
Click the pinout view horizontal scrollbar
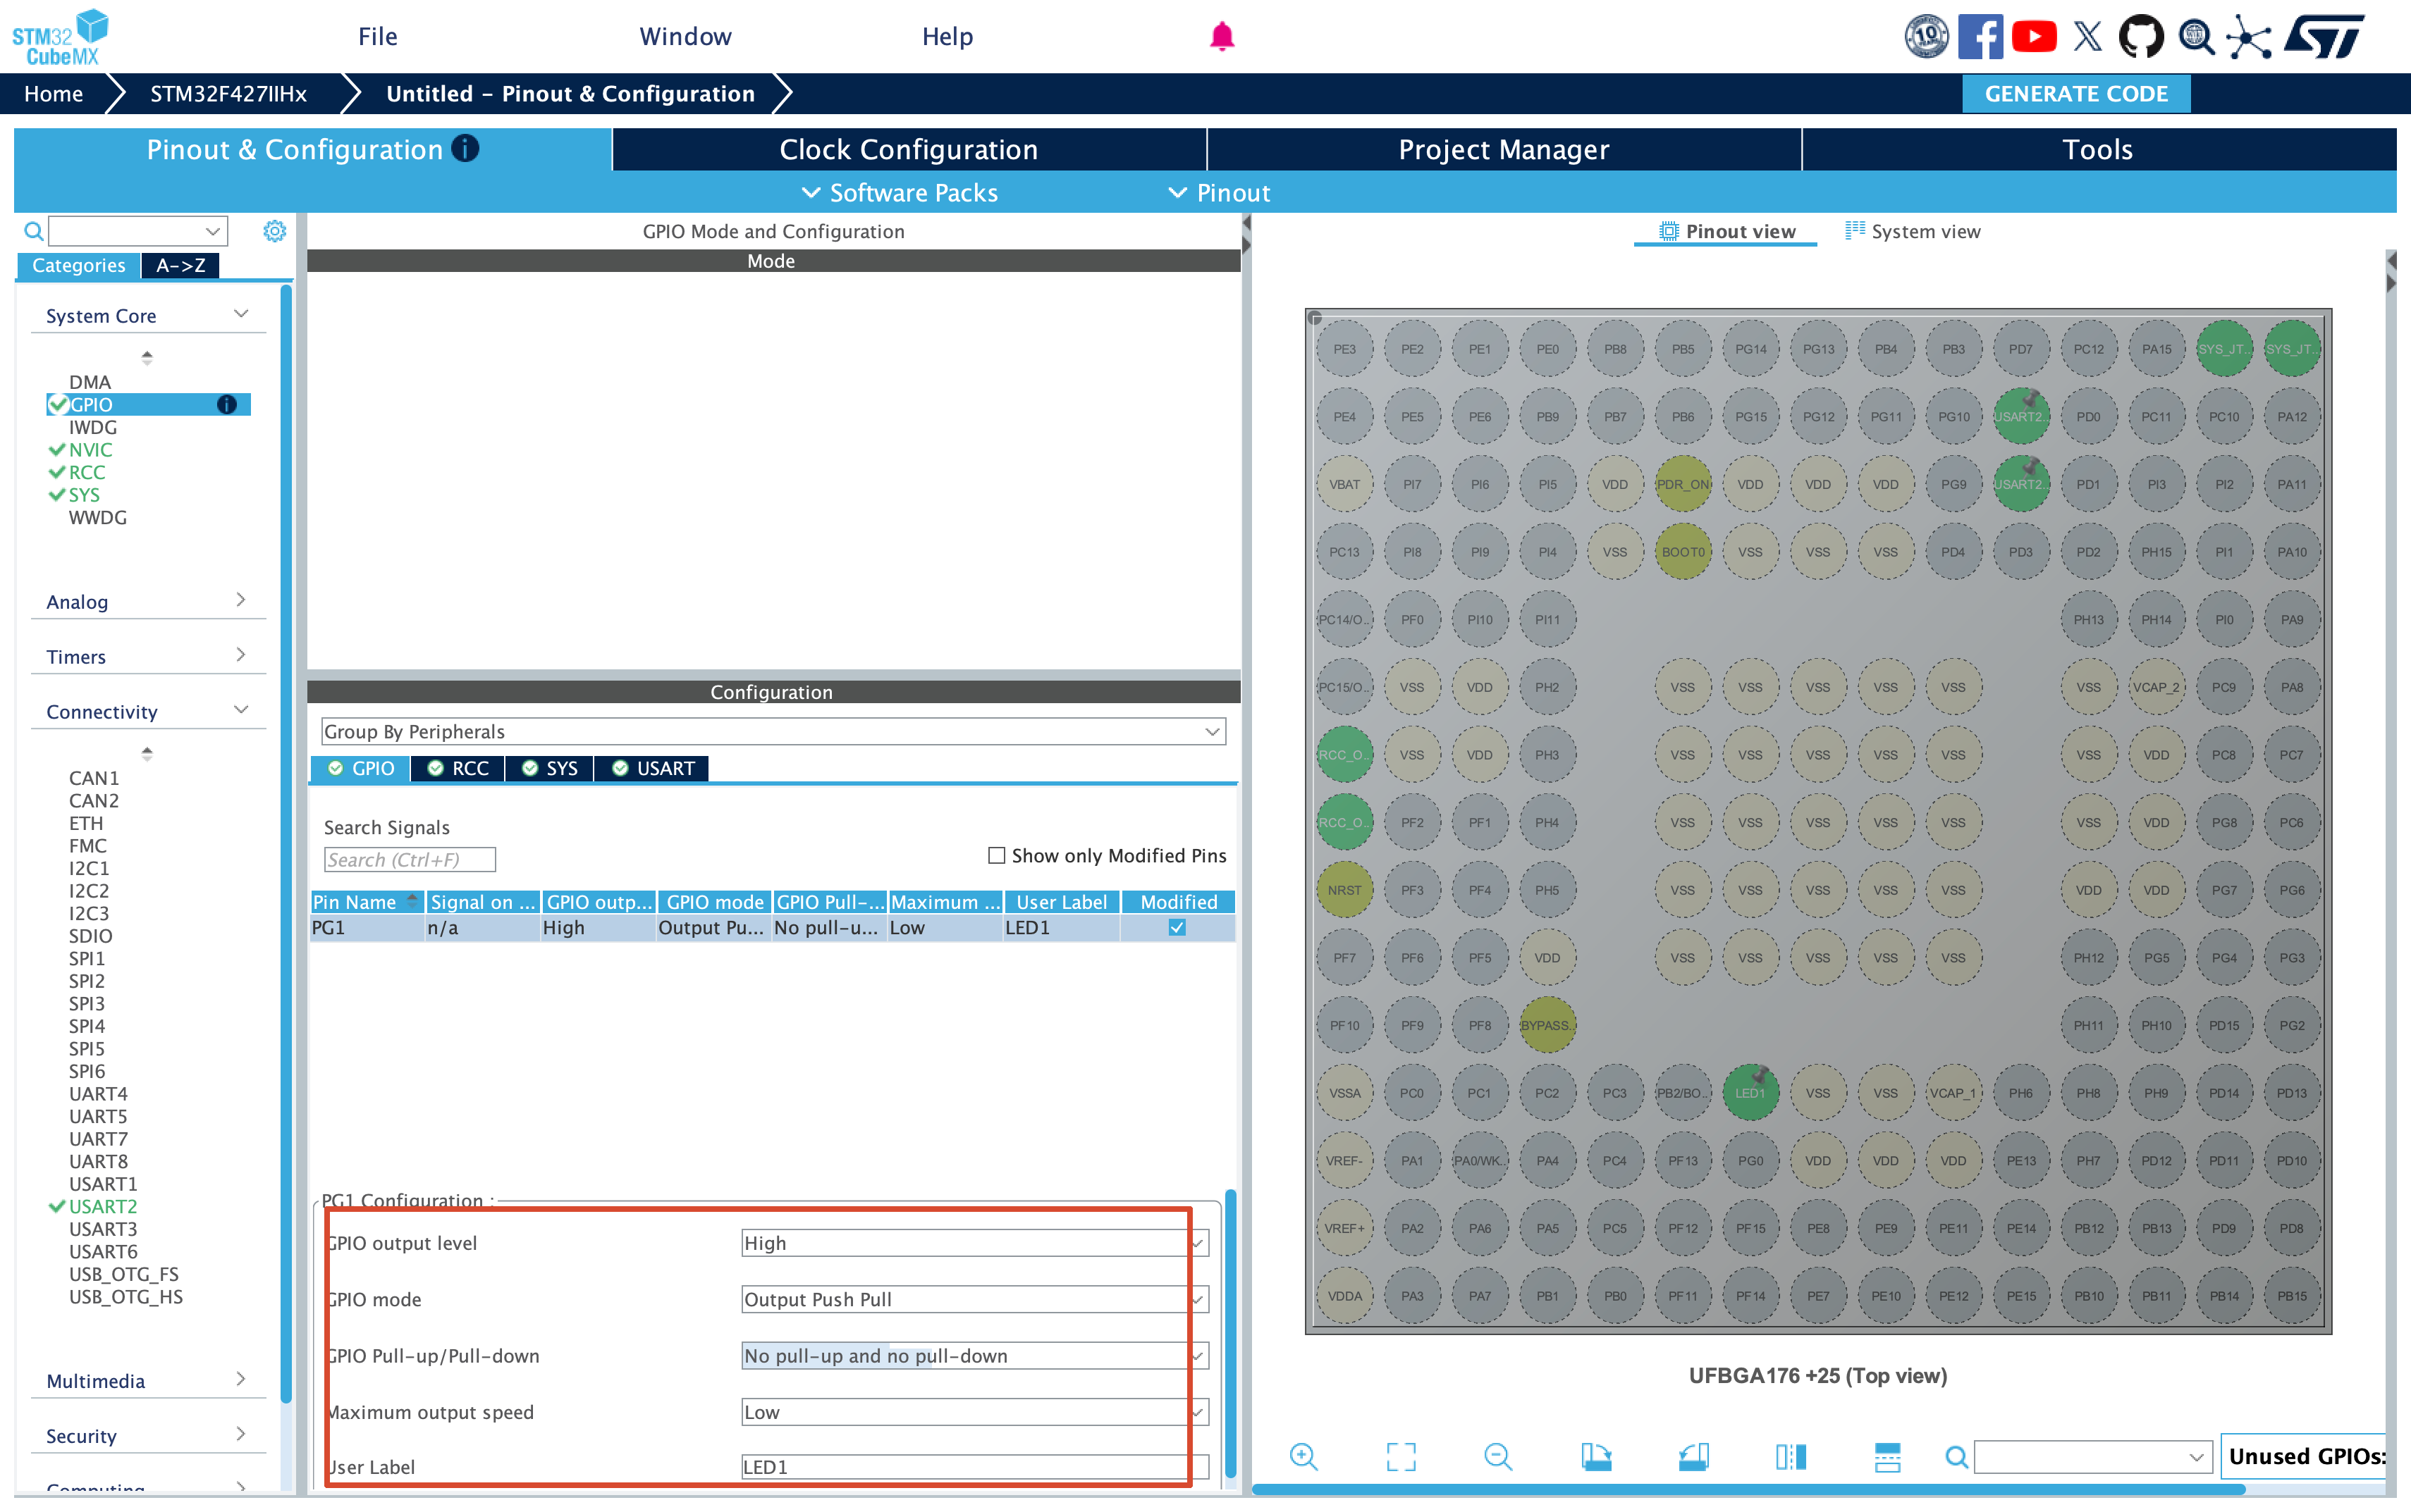(x=1749, y=1489)
